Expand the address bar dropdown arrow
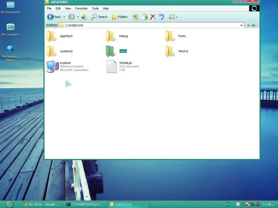This screenshot has width=278, height=208. point(241,25)
